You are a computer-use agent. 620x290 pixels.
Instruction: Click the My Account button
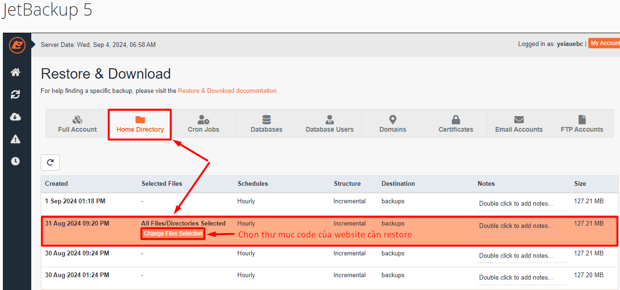(x=605, y=43)
